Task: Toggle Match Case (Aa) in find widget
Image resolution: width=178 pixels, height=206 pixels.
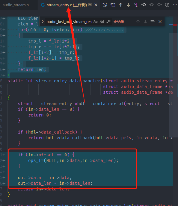Action: (x=96, y=22)
